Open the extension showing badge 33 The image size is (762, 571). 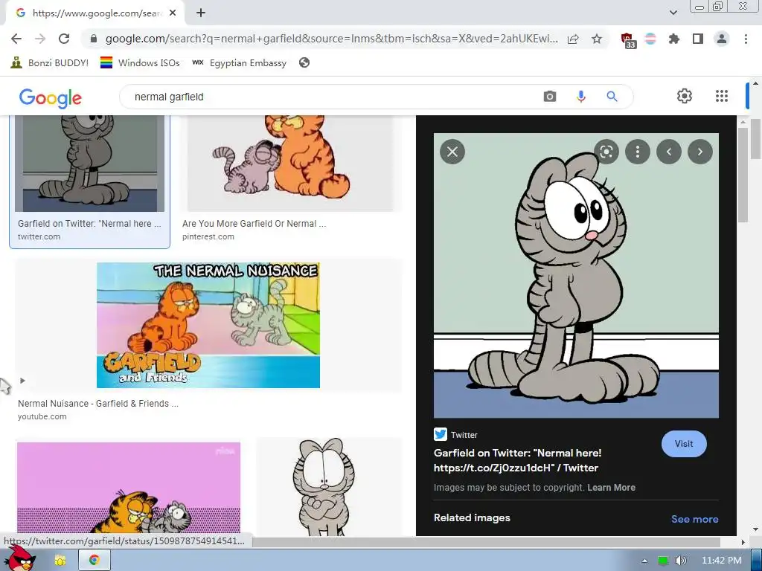tap(628, 40)
